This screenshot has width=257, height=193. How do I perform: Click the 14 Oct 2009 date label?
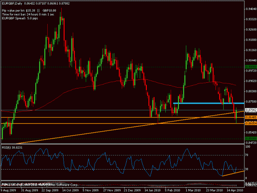(70, 191)
